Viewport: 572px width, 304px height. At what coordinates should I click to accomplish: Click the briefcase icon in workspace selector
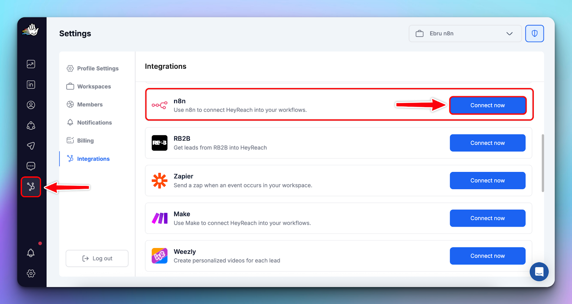[420, 34]
